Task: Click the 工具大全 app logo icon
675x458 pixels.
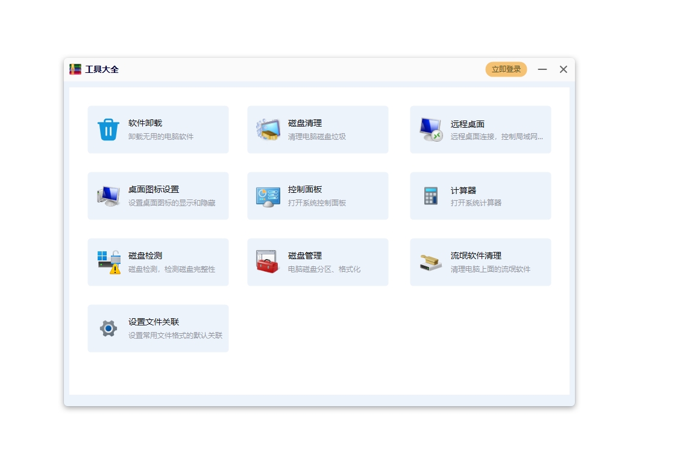Action: [75, 69]
